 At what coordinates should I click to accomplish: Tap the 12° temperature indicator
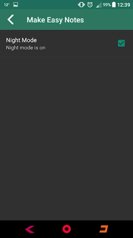coord(7,5)
